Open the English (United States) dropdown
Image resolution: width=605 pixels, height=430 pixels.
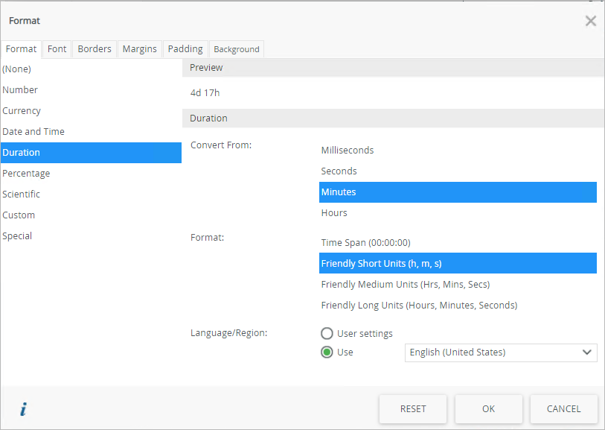[501, 352]
